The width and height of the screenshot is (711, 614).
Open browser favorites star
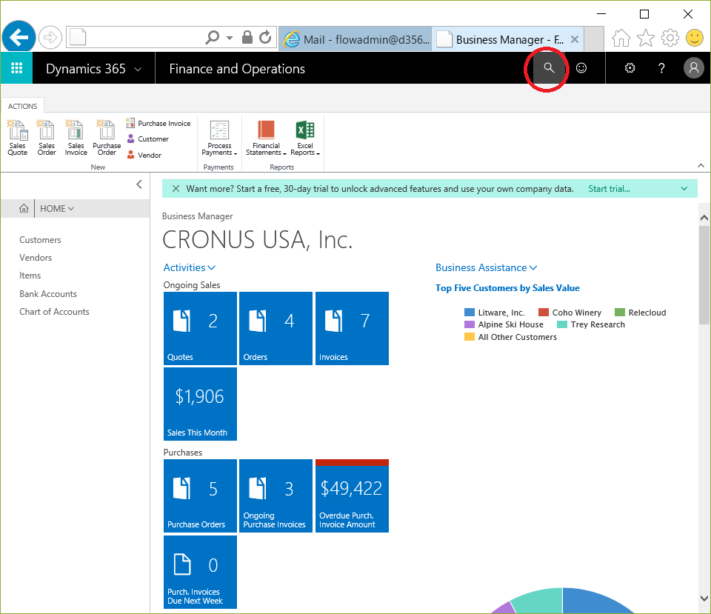645,38
